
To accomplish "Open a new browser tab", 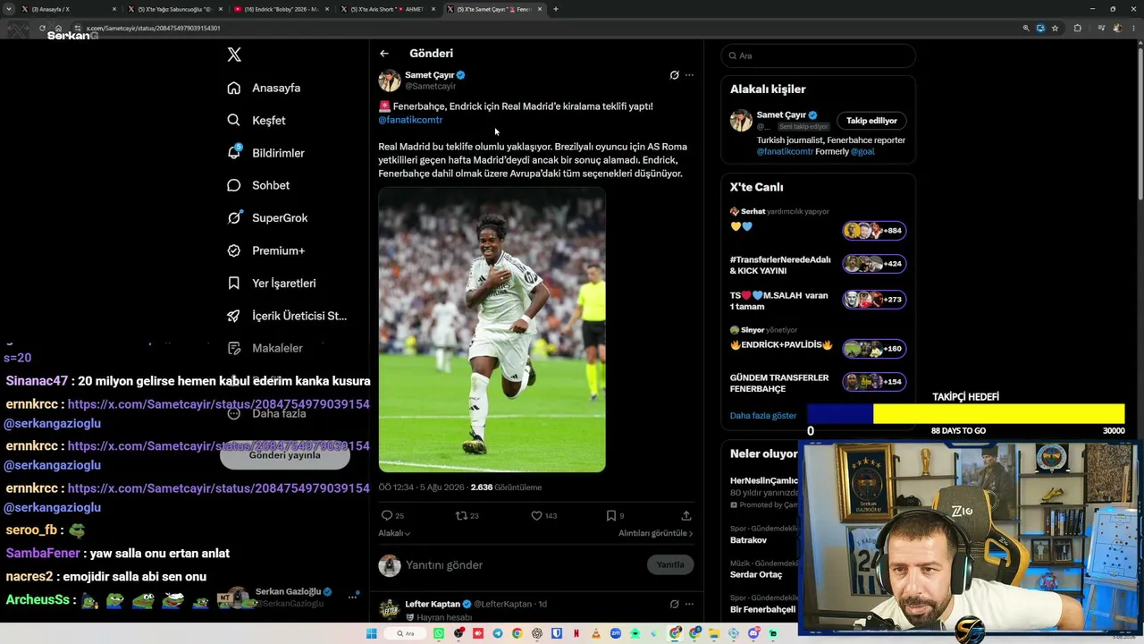I will [x=556, y=9].
